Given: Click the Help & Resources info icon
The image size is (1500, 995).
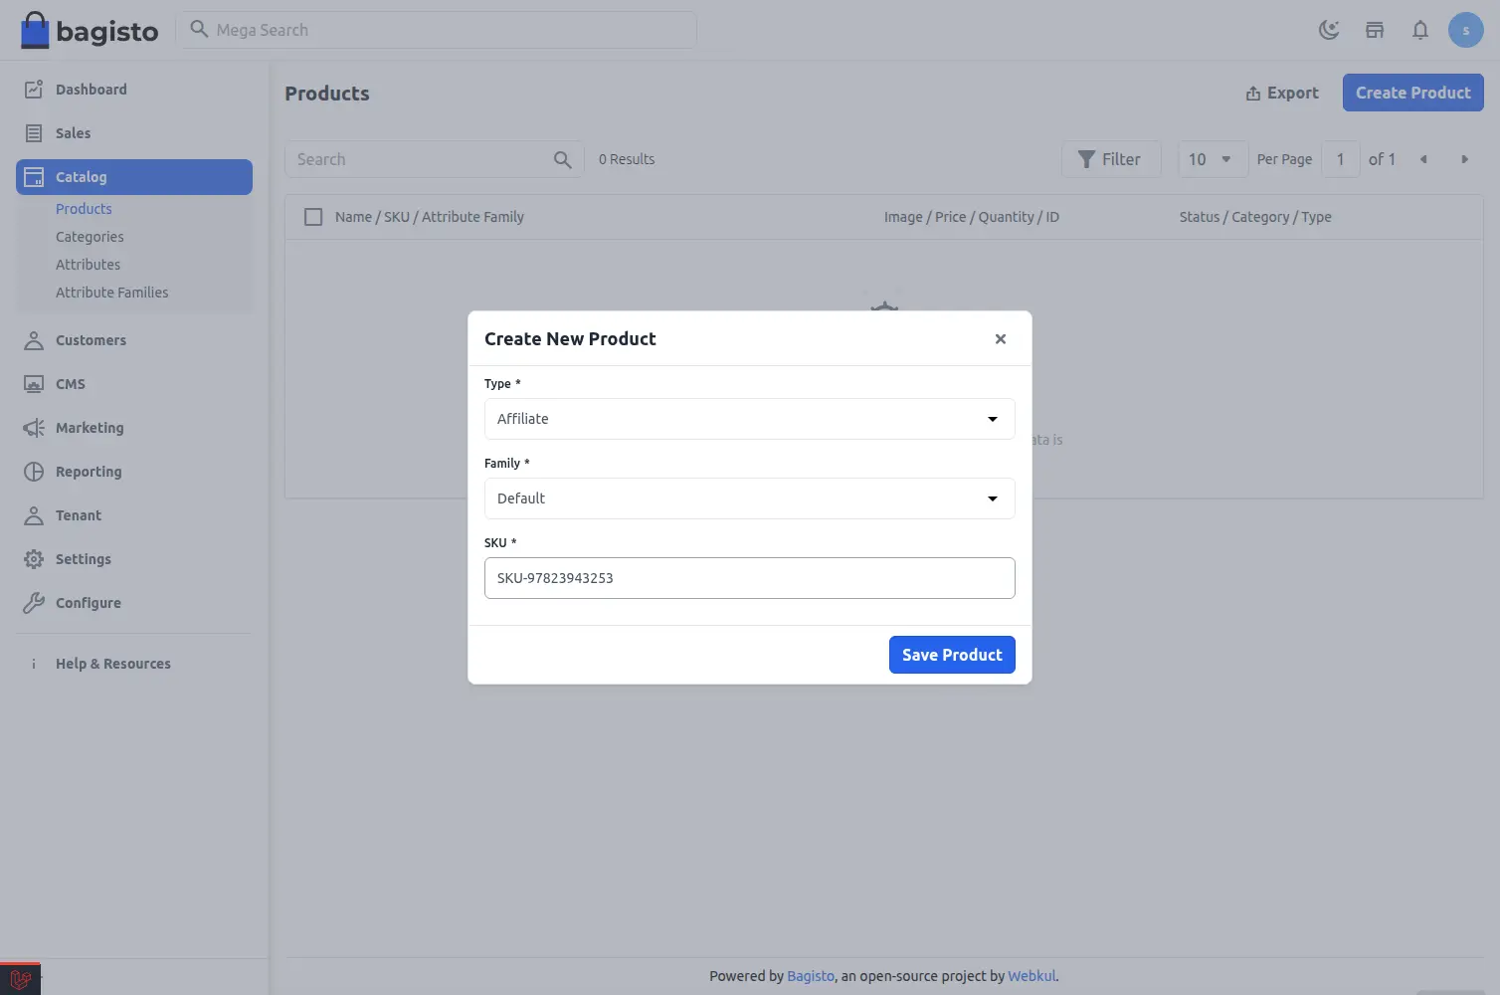Looking at the screenshot, I should pyautogui.click(x=34, y=664).
